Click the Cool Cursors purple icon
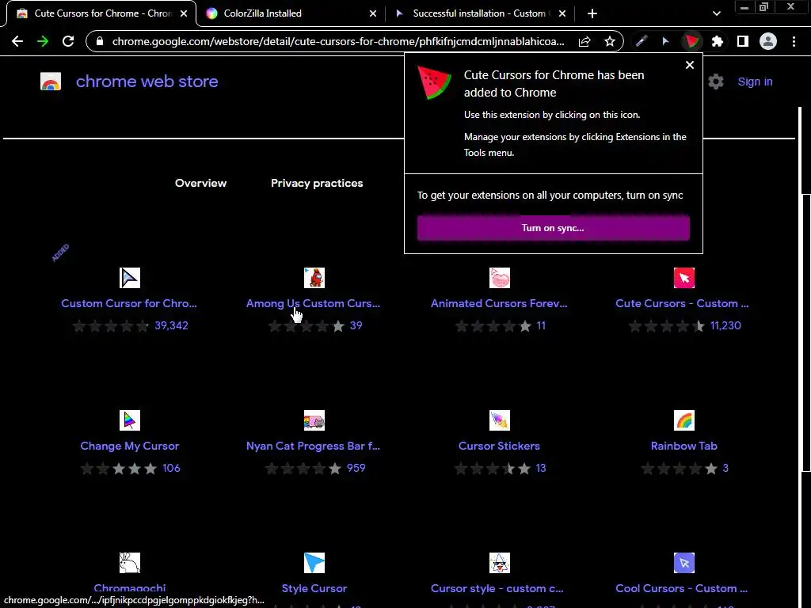The width and height of the screenshot is (811, 608). coord(683,563)
